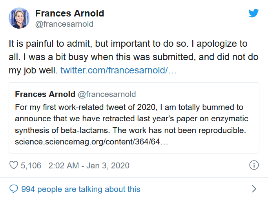Viewport: 268px width, 199px height.
Task: View 994 people are talking about this
Action: 80,189
